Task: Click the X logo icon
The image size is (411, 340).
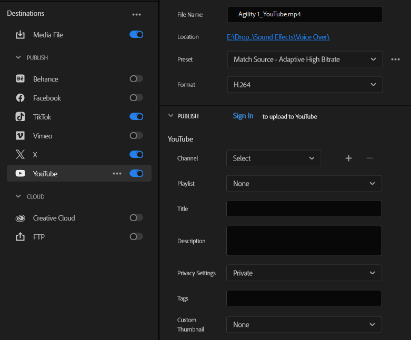Action: [x=20, y=154]
